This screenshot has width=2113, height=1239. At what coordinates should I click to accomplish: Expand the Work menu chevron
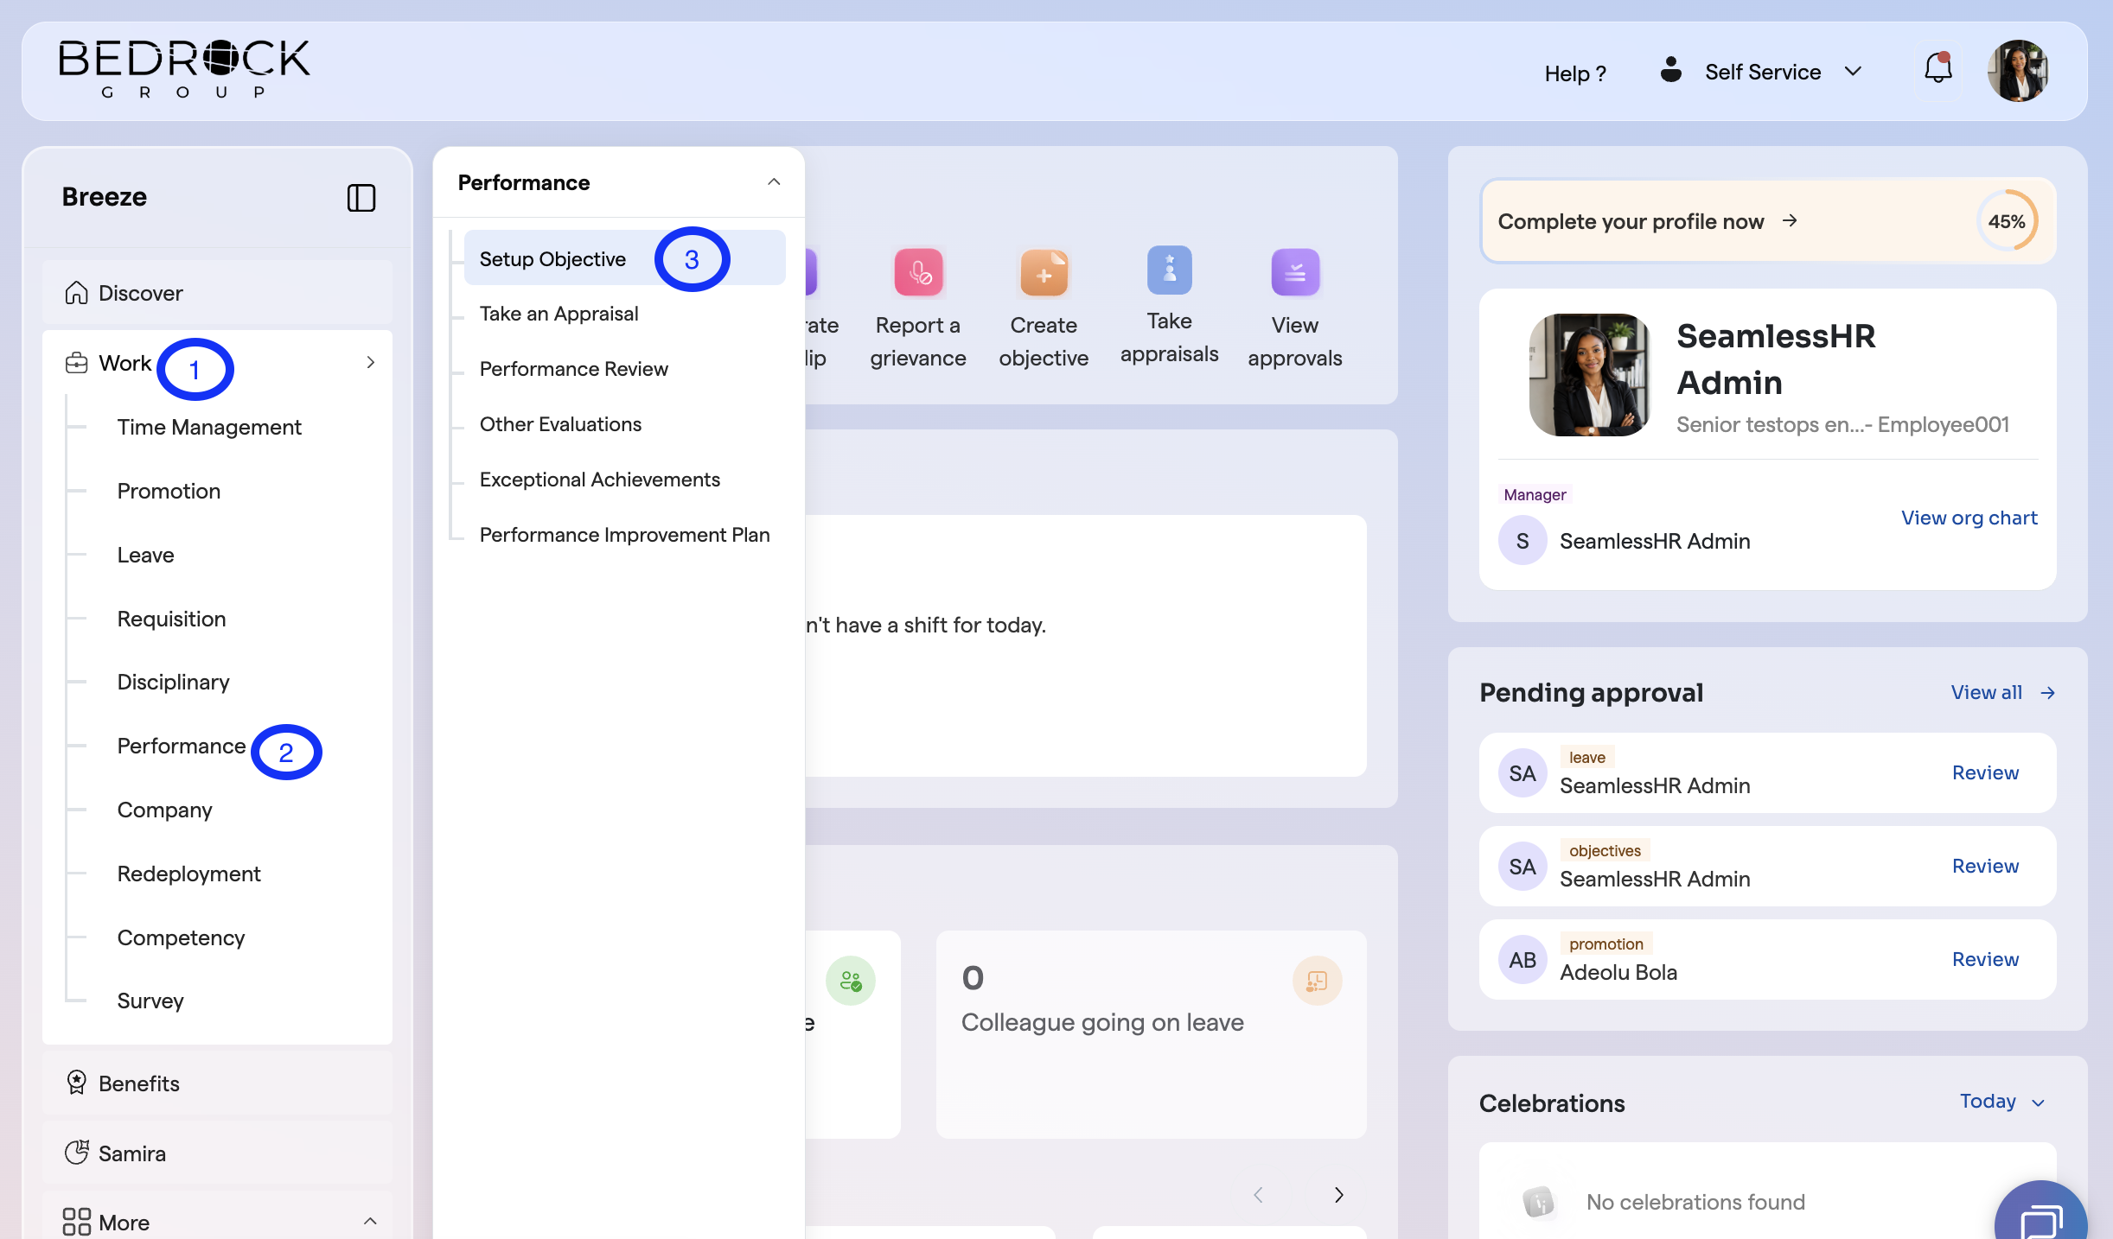pos(371,363)
